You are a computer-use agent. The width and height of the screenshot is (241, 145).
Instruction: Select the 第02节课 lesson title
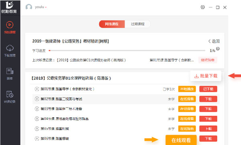click(x=61, y=99)
